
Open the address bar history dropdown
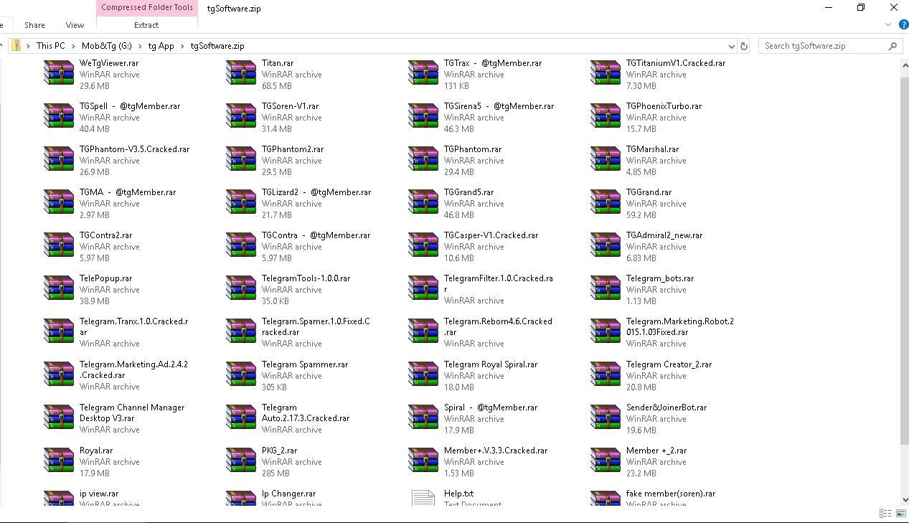click(731, 46)
